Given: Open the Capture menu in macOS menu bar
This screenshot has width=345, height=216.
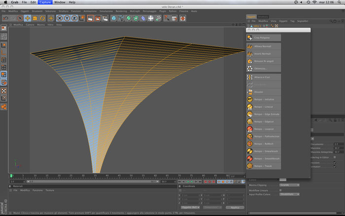Looking at the screenshot, I should click(45, 2).
